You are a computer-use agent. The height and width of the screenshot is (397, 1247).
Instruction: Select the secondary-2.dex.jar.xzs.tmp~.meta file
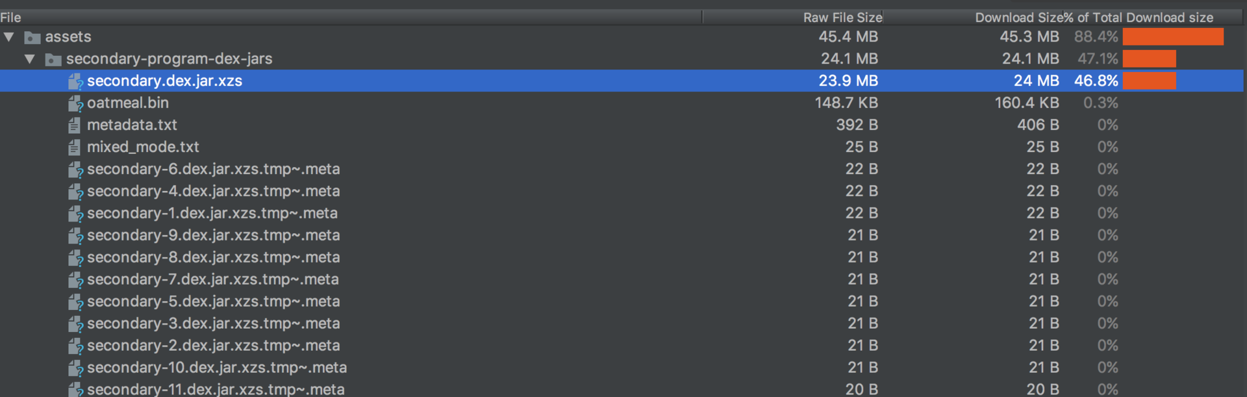[x=622, y=346]
